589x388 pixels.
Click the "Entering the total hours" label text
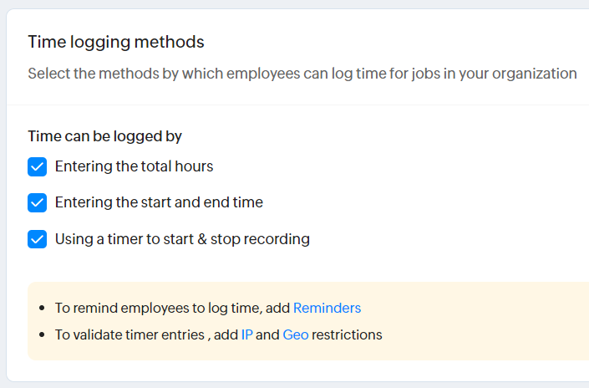coord(134,166)
